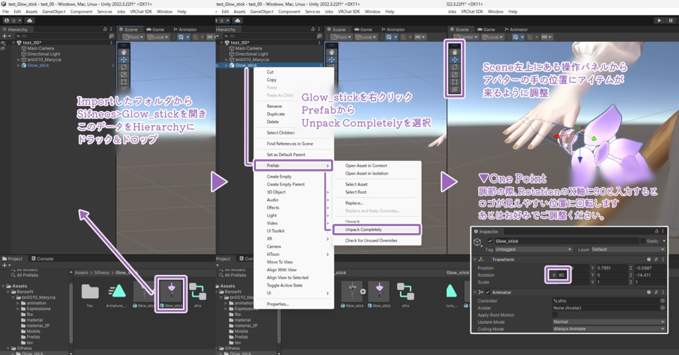The height and width of the screenshot is (355, 679).
Task: Toggle the Glow_stick active checkbox in Inspector
Action: point(490,241)
